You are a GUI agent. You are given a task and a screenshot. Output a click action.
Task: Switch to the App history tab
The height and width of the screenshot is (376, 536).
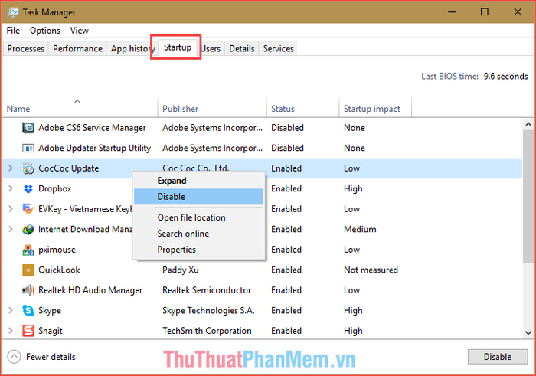[132, 48]
